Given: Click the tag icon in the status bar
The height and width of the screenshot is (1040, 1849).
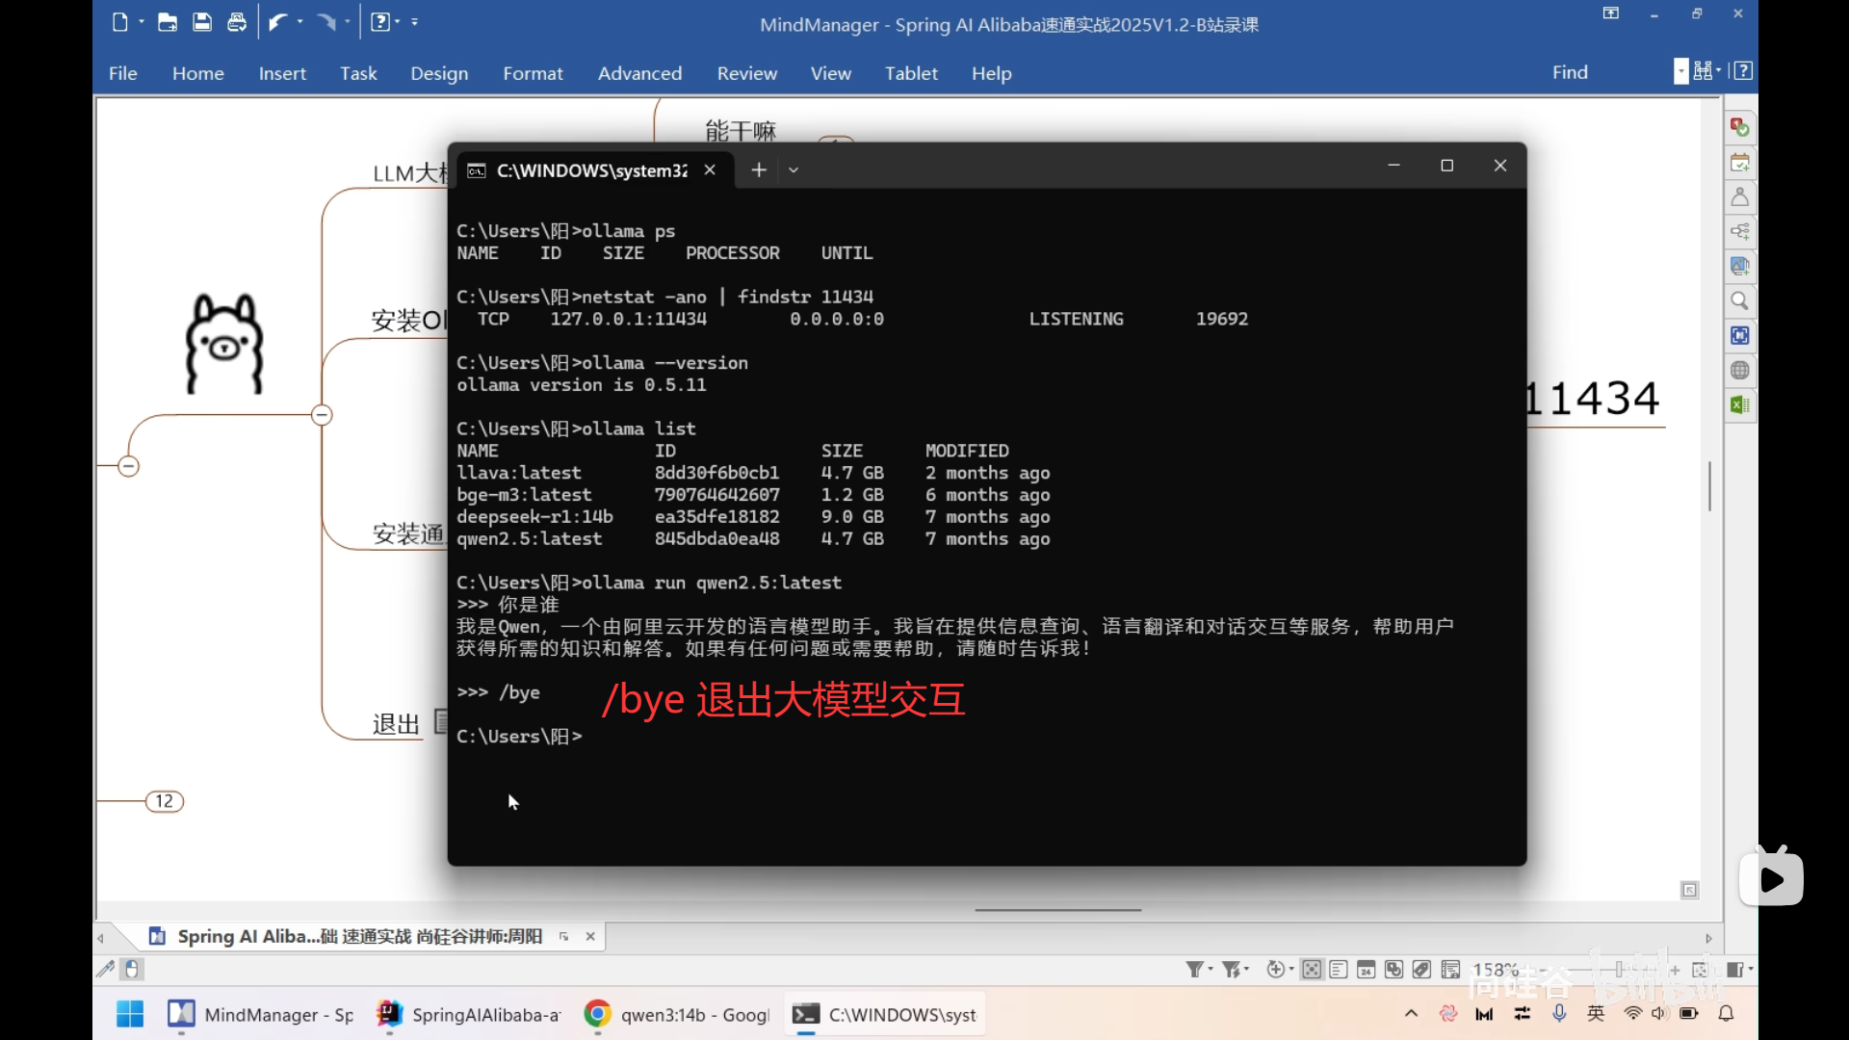Looking at the screenshot, I should click(1421, 970).
